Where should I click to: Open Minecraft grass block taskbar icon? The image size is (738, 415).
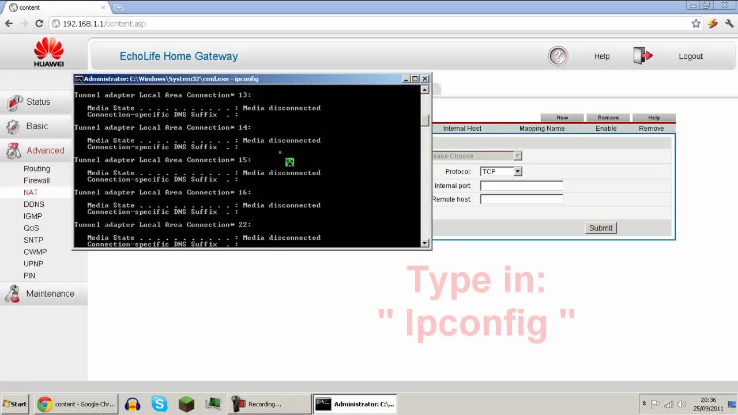(x=186, y=404)
